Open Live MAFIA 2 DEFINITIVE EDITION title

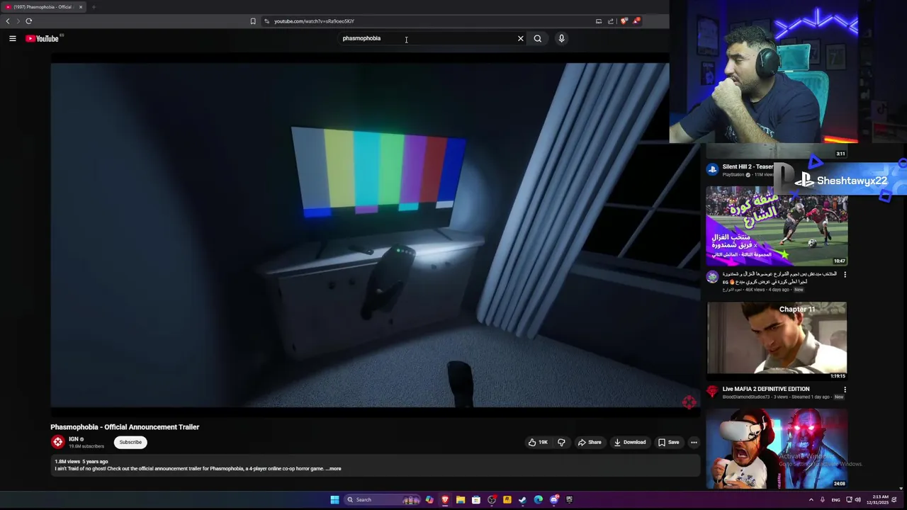(x=765, y=389)
